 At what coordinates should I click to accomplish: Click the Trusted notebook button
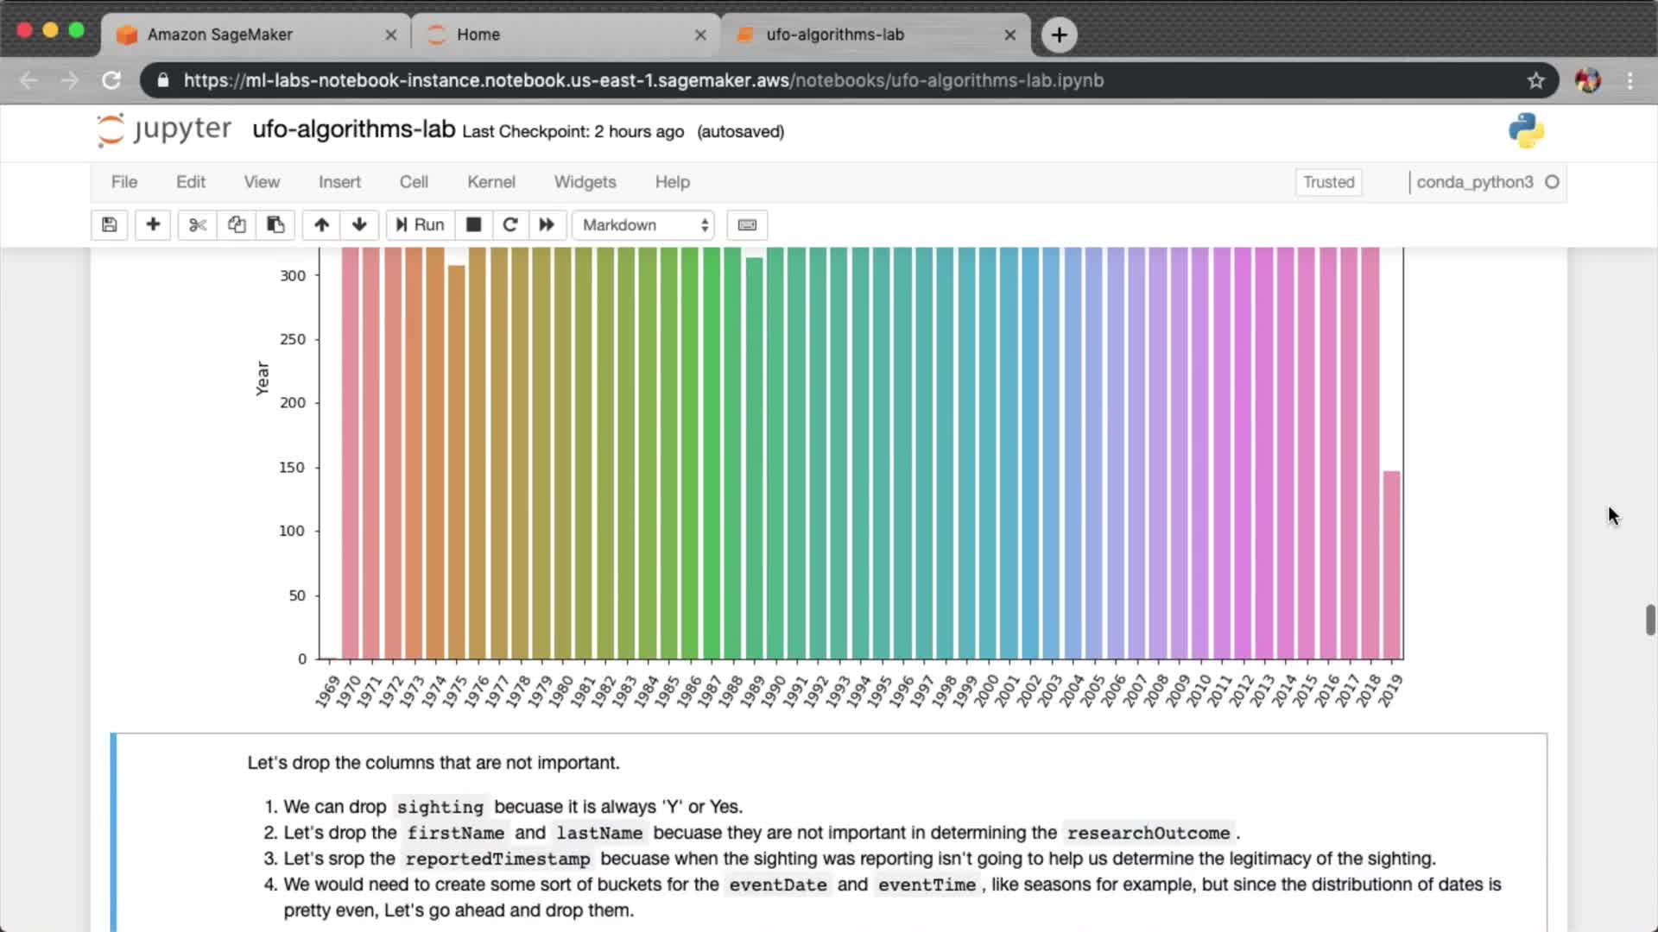1328,182
